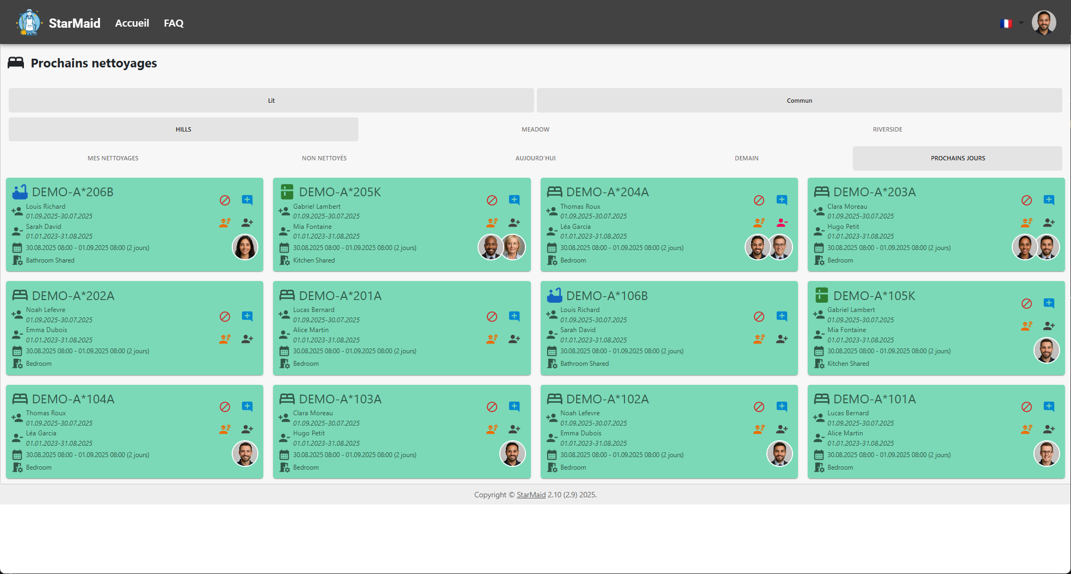This screenshot has width=1071, height=574.
Task: Show the PROCHAINS JOURS tab
Action: tap(957, 158)
